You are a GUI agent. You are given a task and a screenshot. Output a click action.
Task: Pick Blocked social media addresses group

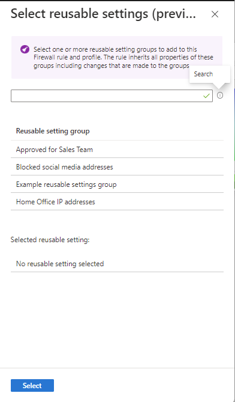117,167
